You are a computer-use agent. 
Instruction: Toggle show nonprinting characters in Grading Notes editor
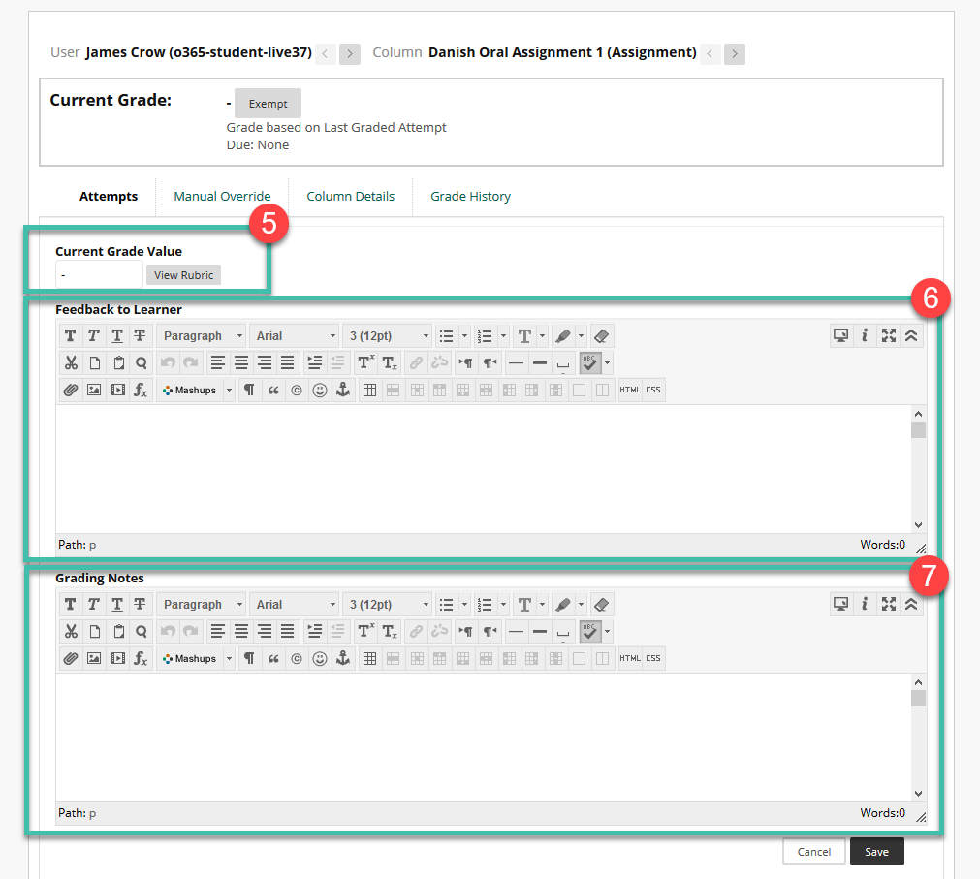pyautogui.click(x=249, y=658)
